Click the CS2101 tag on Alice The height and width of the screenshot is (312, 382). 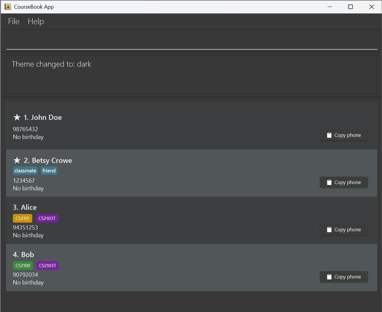[x=22, y=218]
